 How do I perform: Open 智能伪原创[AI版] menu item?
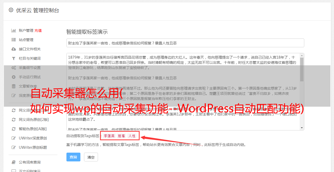(x=33, y=129)
